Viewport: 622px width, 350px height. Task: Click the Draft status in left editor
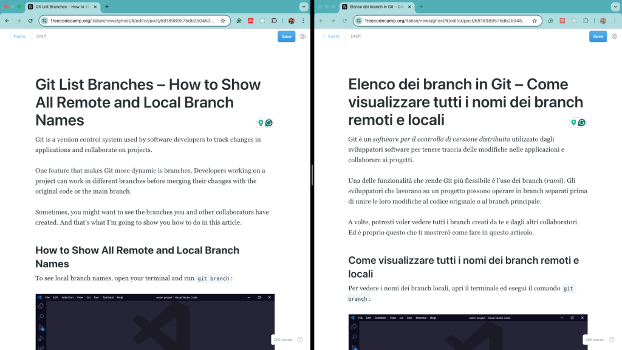(x=41, y=36)
